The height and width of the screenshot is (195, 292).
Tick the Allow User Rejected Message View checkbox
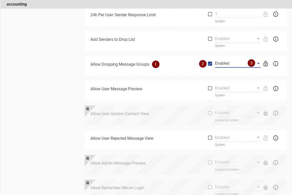tap(210, 138)
